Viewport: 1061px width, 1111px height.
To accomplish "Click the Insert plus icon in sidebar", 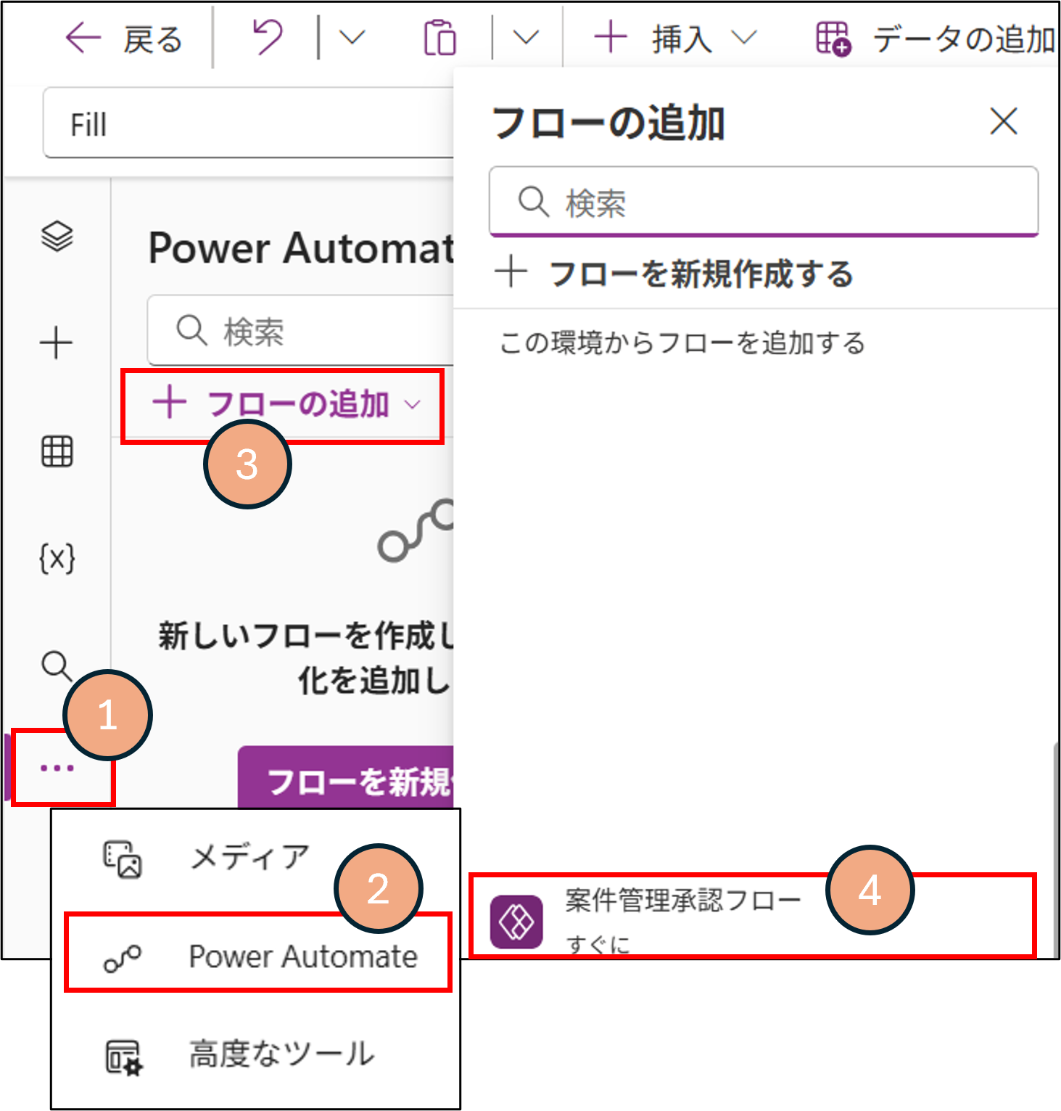I will [x=57, y=343].
